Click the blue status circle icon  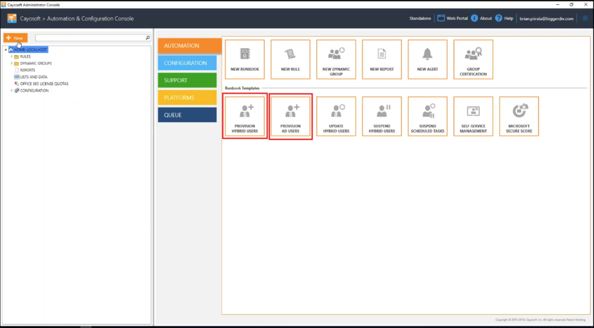[585, 18]
